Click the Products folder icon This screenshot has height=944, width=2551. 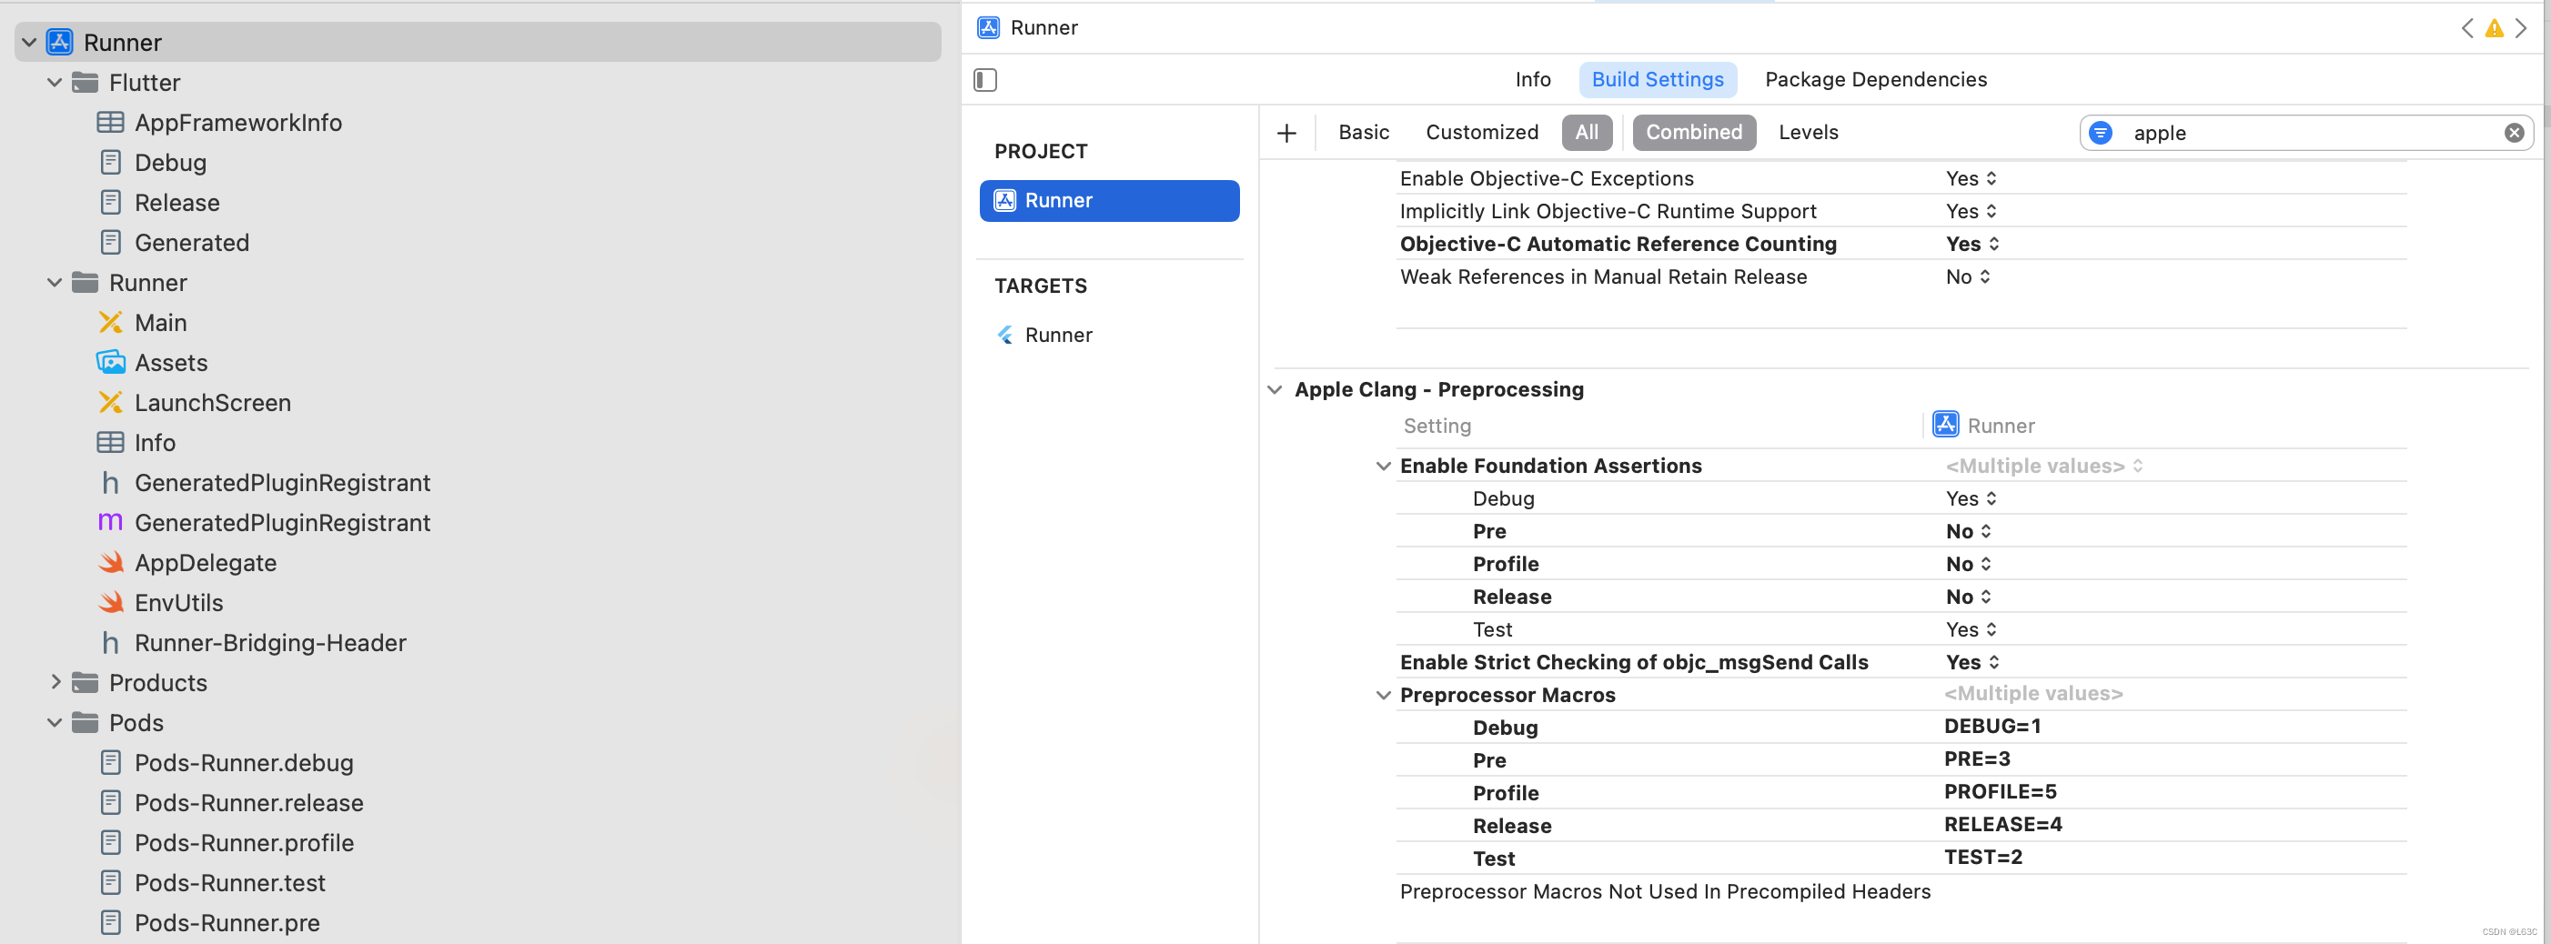click(x=86, y=683)
